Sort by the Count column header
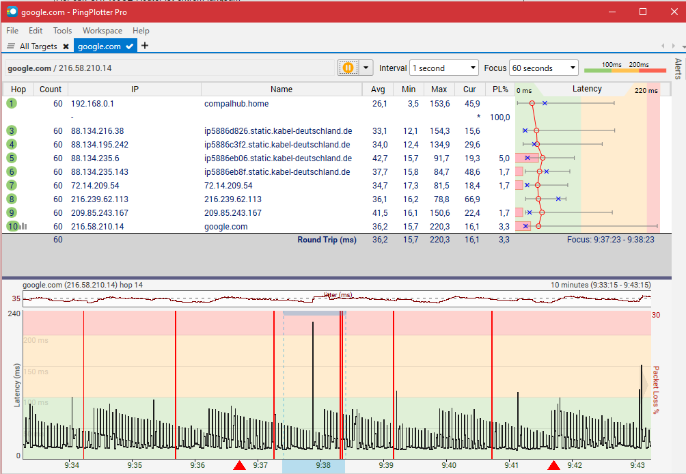This screenshot has width=686, height=474. tap(51, 89)
